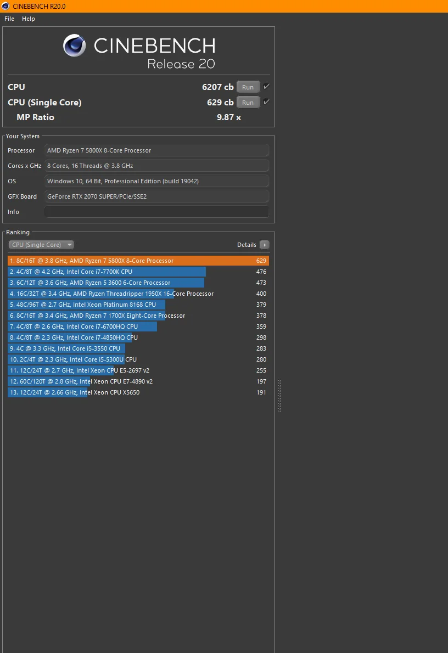Screen dimensions: 448x653
Task: Click the OS field Windows 10
Action: (156, 181)
